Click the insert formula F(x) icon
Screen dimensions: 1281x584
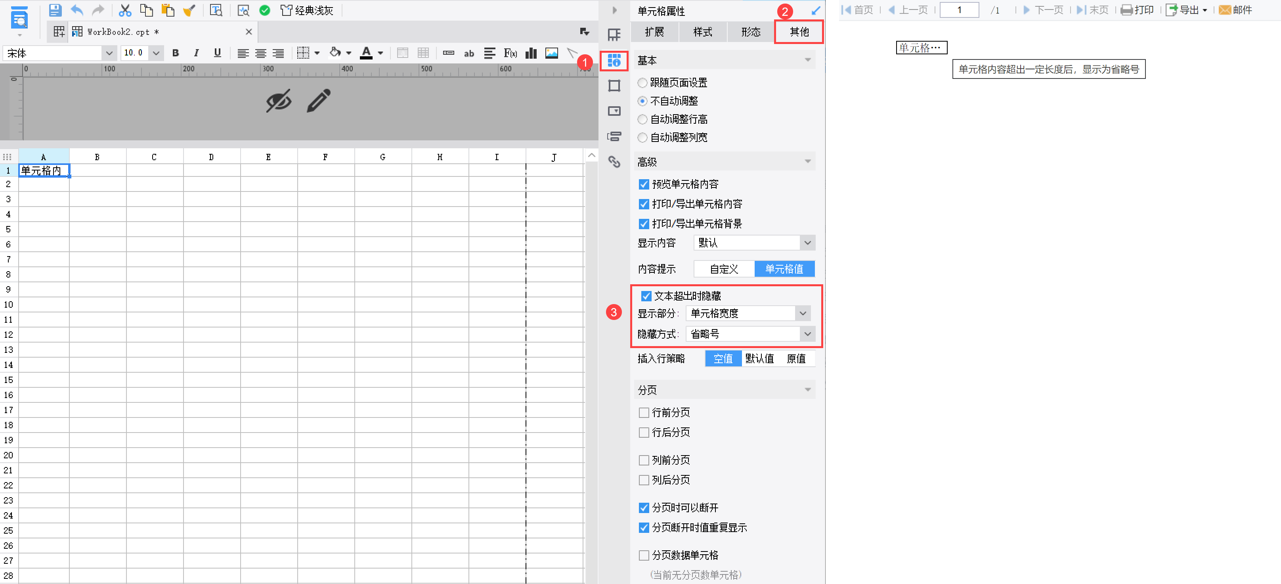(x=510, y=53)
